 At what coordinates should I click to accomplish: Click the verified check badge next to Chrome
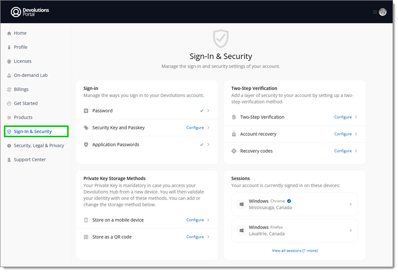point(289,201)
